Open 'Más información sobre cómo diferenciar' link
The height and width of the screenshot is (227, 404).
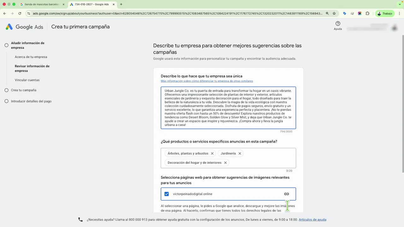[x=207, y=81]
